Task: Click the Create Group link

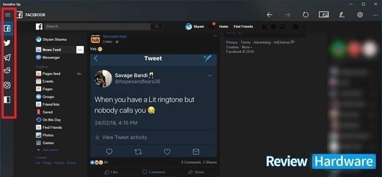Action: tap(59, 163)
